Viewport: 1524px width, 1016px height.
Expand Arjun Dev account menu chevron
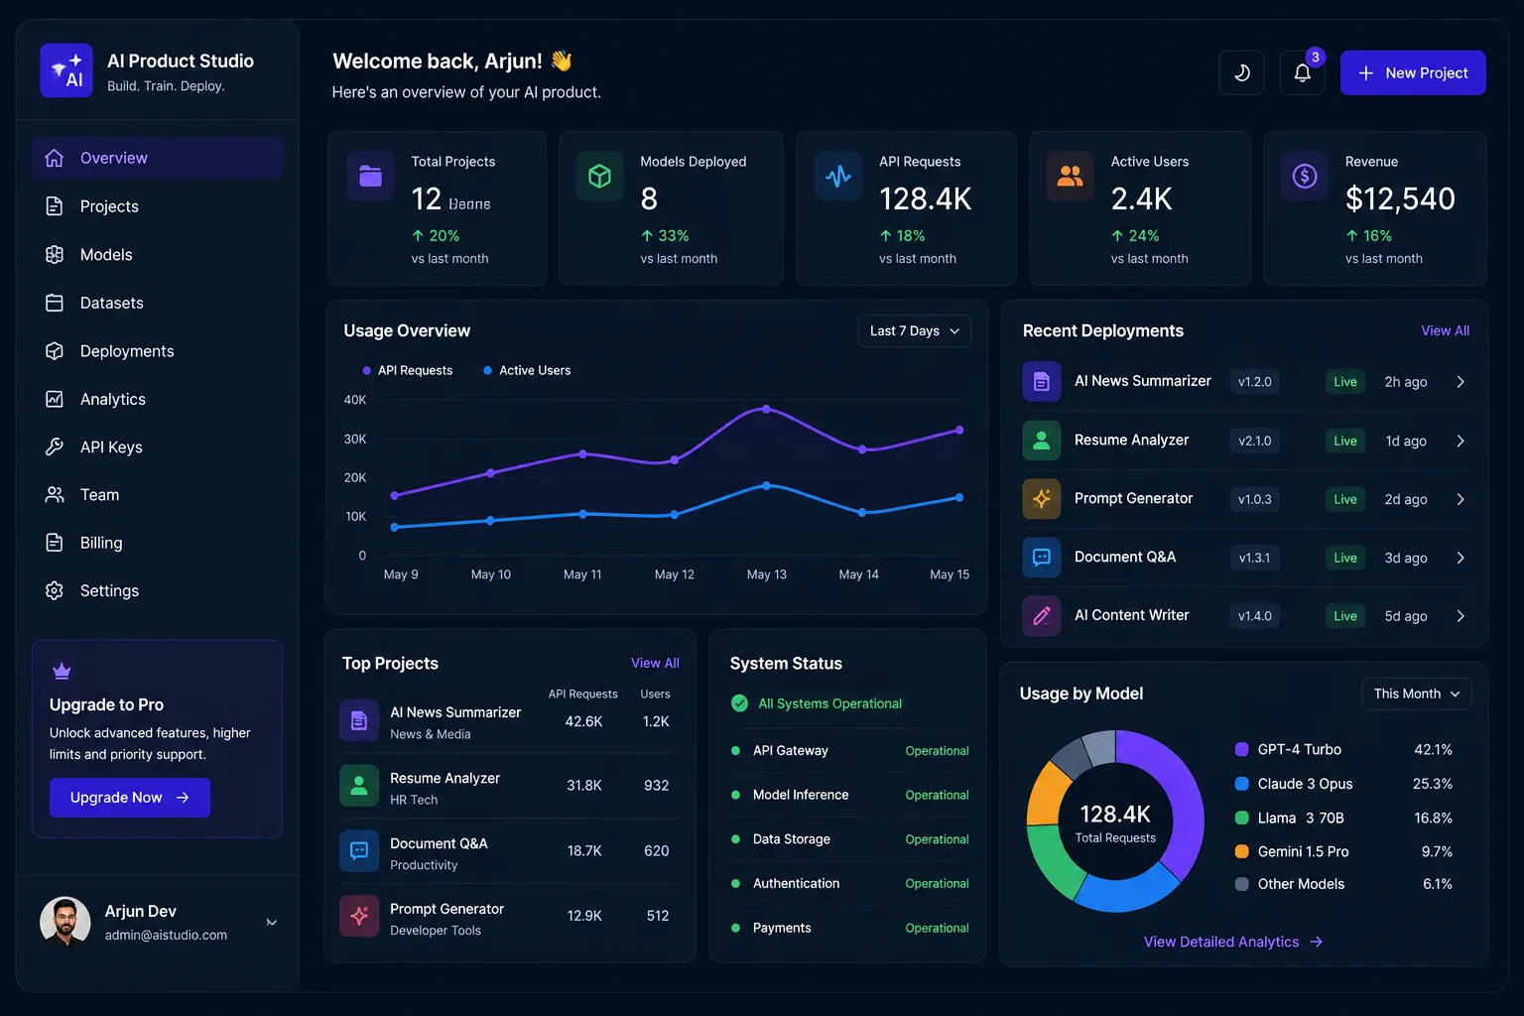pyautogui.click(x=272, y=923)
